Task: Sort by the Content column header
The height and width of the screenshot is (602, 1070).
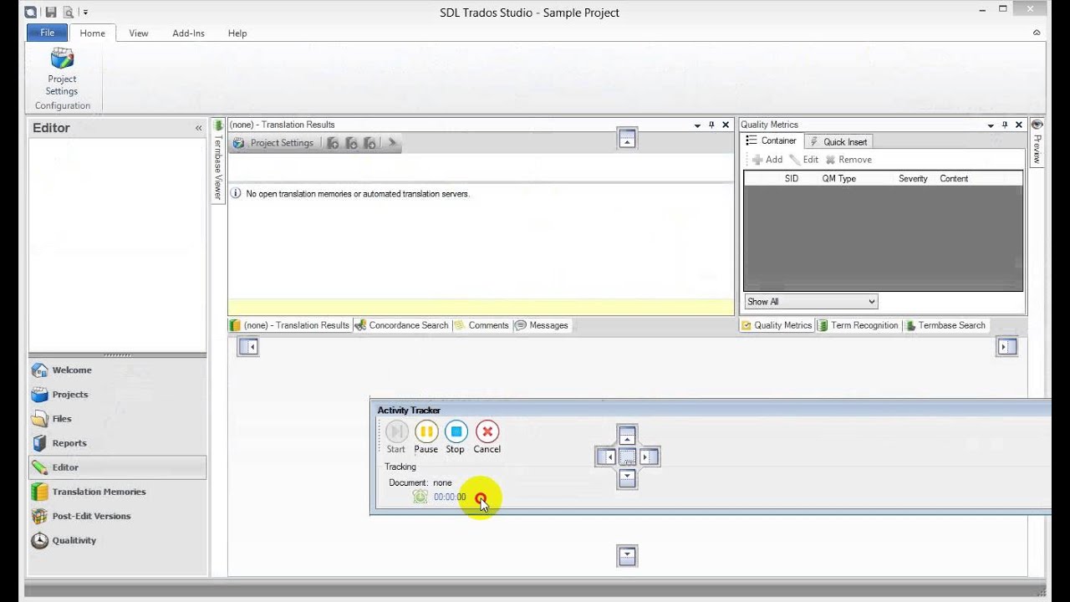Action: tap(954, 179)
